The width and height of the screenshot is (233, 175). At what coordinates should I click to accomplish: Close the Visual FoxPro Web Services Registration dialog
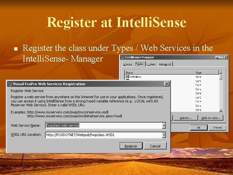(167, 84)
